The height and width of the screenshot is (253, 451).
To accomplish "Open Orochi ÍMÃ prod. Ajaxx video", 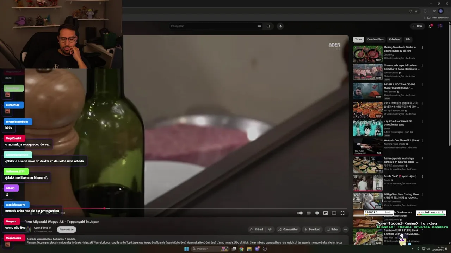I will (x=367, y=183).
